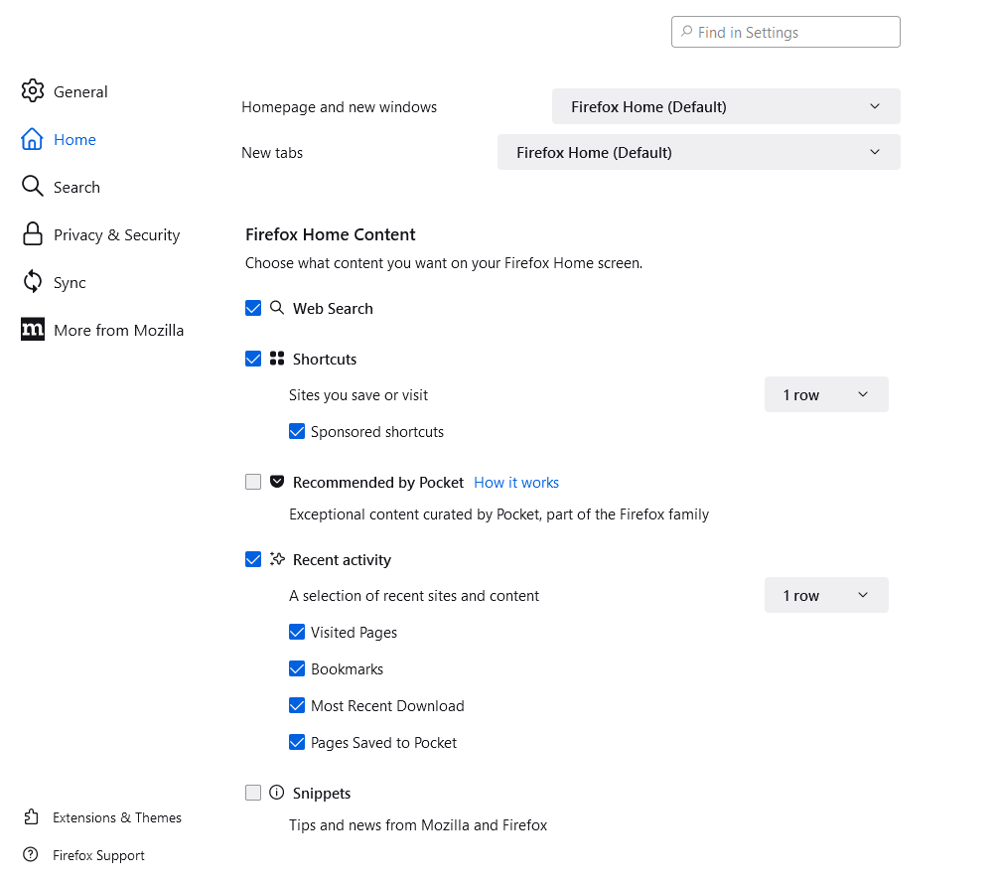Uncheck the Recent activity checkbox
998x882 pixels.
tap(253, 559)
